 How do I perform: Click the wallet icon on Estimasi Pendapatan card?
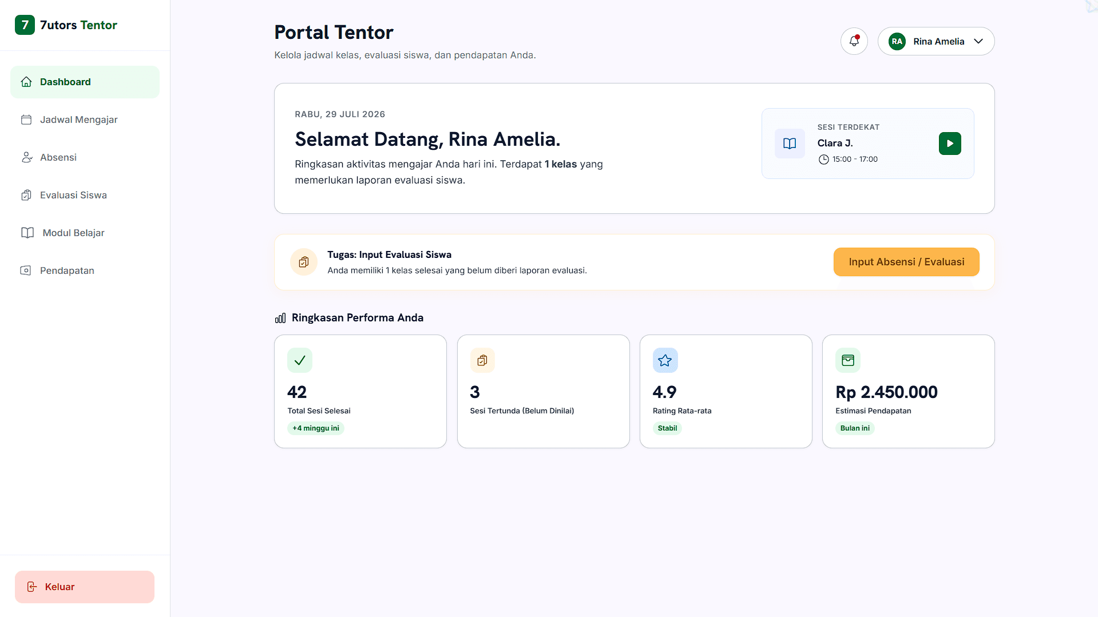[848, 360]
